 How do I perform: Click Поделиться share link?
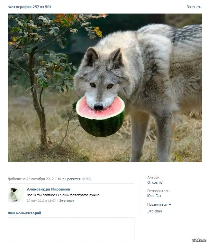click(157, 204)
